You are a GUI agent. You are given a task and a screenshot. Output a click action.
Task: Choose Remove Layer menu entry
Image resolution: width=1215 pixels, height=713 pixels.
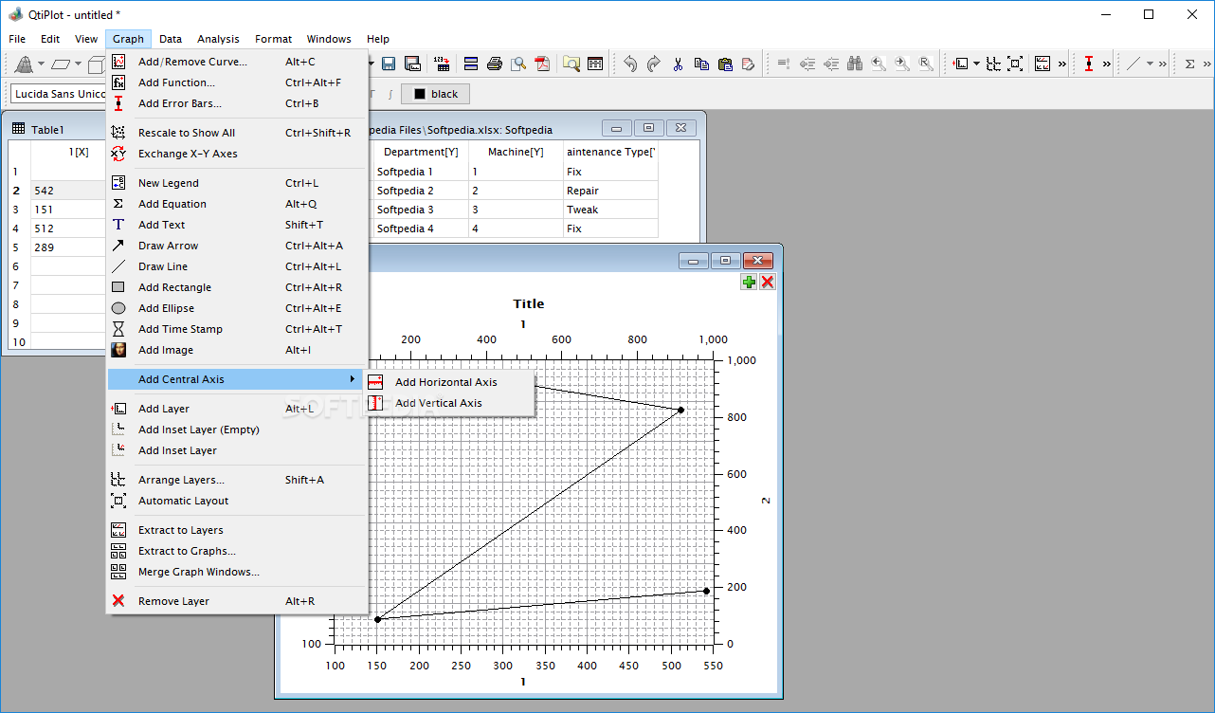[x=235, y=601]
